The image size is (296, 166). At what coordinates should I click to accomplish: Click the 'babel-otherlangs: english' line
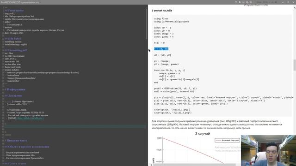16,44
